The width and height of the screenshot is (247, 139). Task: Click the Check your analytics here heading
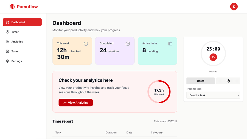[x=86, y=80]
